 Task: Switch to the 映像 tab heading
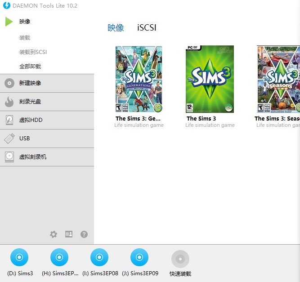pos(116,28)
